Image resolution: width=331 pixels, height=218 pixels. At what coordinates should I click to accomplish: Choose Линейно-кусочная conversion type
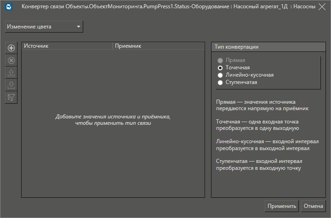click(221, 75)
